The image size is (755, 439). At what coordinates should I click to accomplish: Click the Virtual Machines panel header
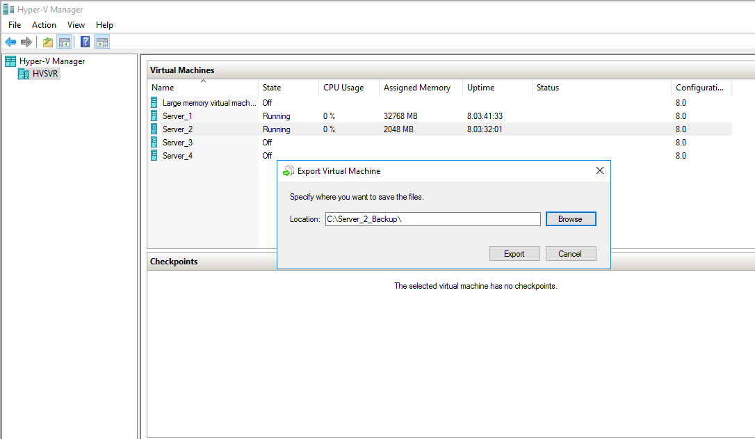coord(182,70)
